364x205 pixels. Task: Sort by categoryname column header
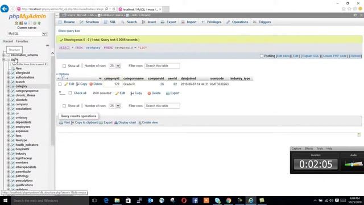click(133, 79)
